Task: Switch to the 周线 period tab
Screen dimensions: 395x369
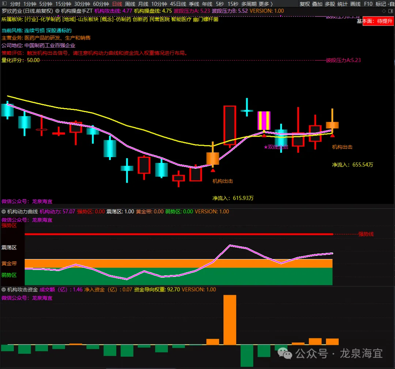Action: tap(130, 4)
